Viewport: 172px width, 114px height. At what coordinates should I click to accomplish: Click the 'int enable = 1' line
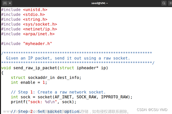point(29,83)
